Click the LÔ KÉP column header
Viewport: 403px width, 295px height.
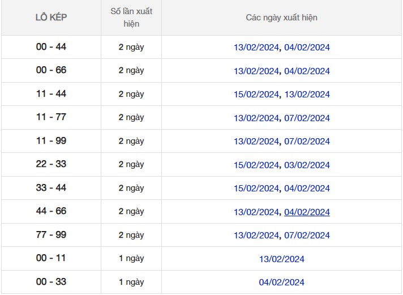51,18
